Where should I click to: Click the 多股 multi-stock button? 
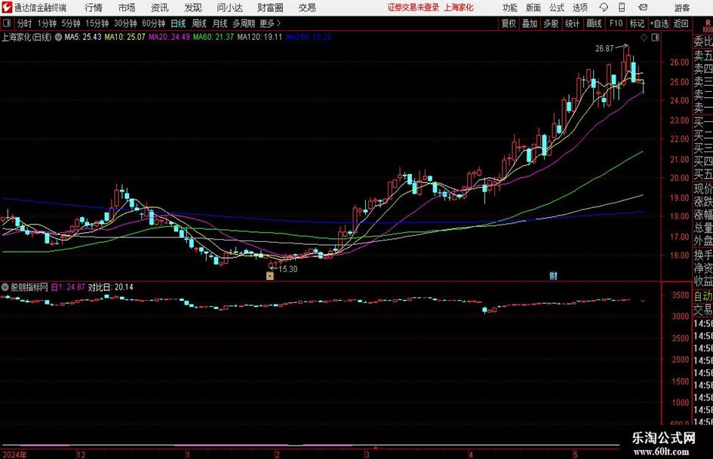pyautogui.click(x=550, y=23)
